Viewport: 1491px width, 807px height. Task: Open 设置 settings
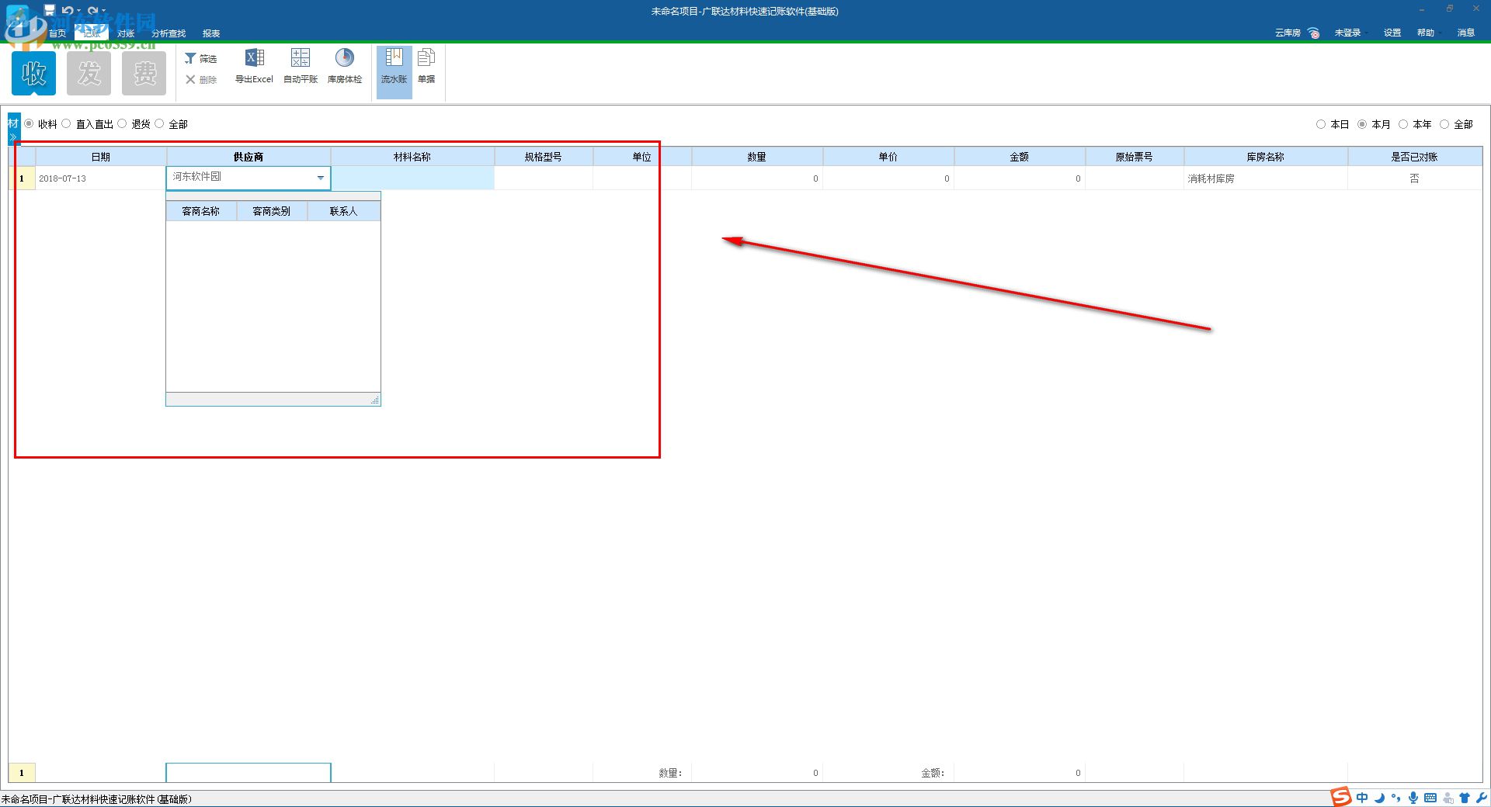coord(1392,33)
